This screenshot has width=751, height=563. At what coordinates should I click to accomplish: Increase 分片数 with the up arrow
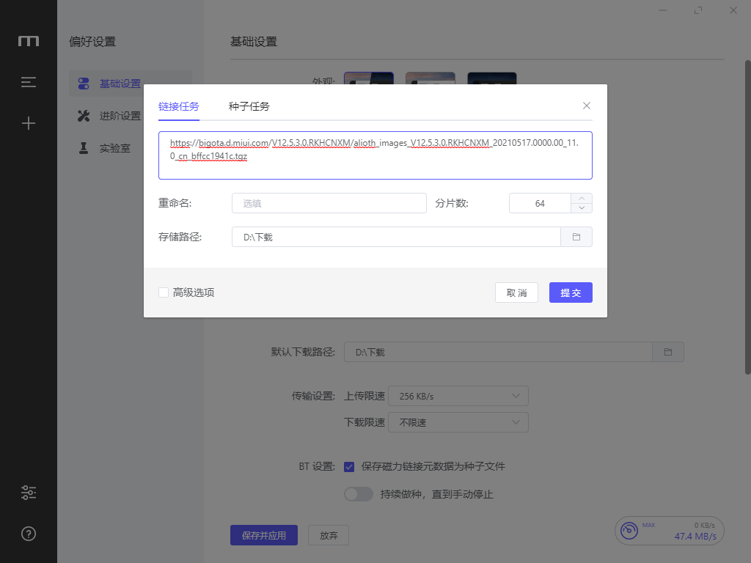(581, 198)
